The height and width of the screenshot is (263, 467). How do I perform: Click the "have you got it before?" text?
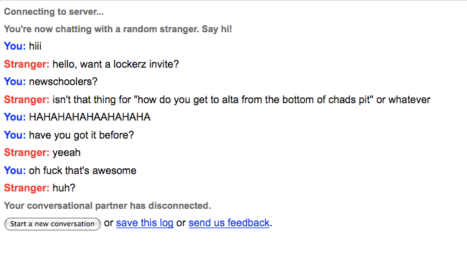pos(81,135)
